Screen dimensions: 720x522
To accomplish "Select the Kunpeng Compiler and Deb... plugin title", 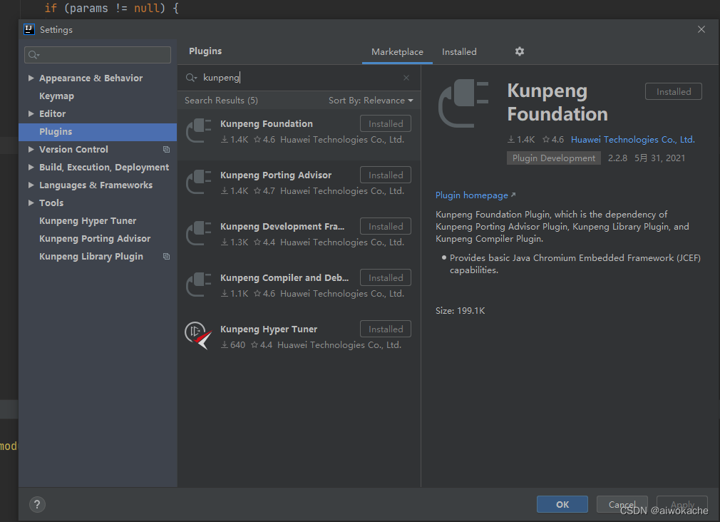I will point(284,278).
